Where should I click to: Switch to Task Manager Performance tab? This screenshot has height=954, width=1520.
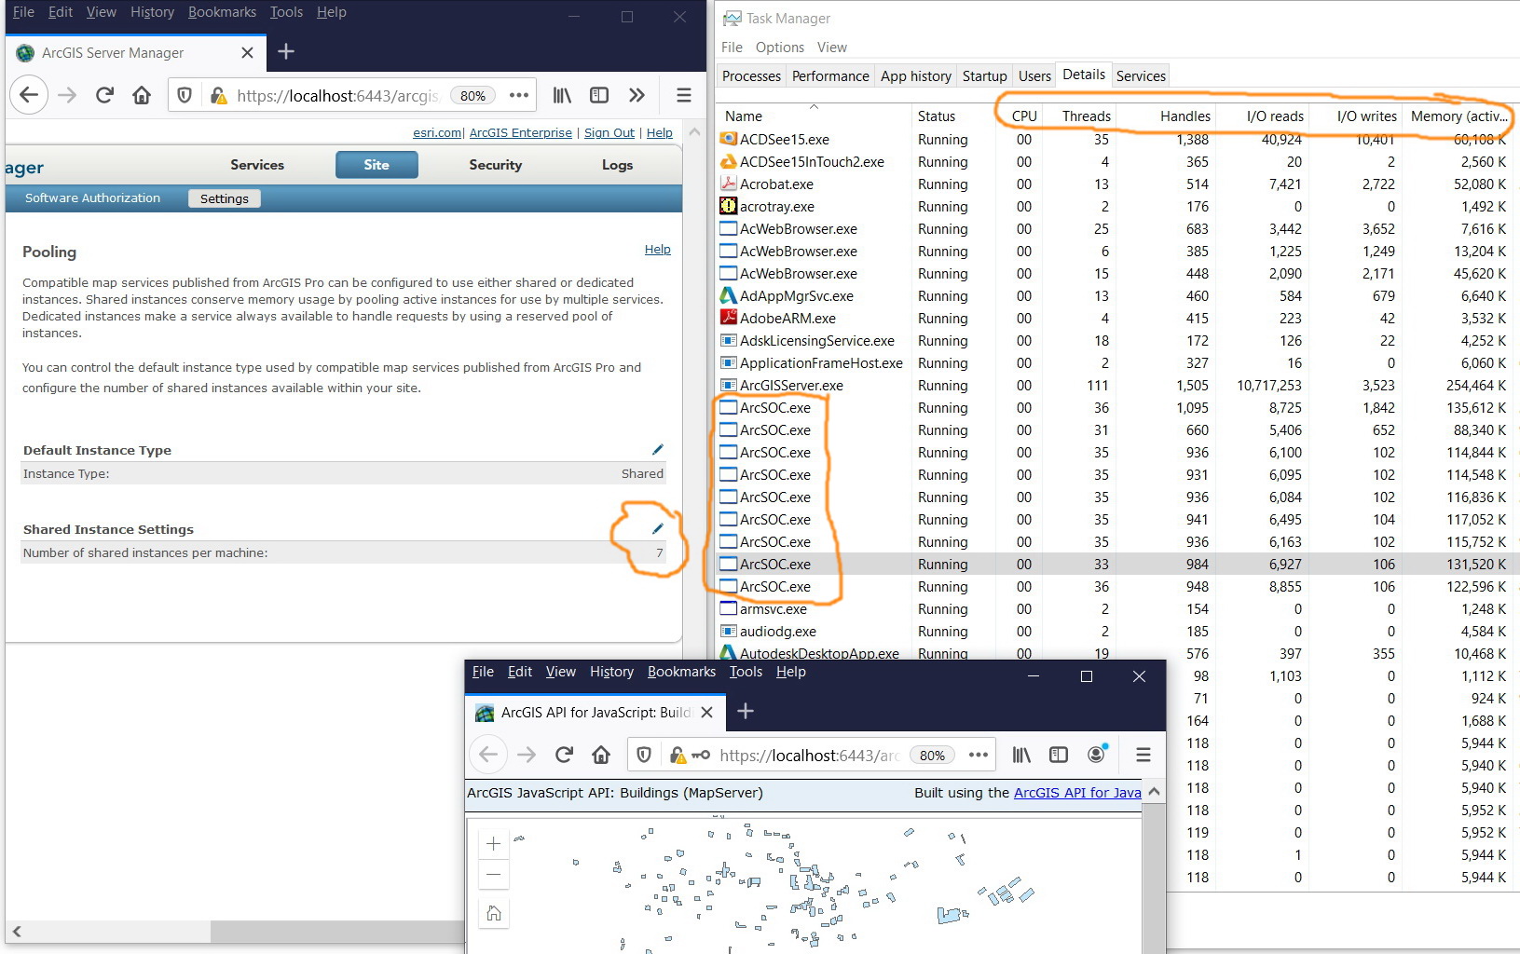[x=830, y=76]
